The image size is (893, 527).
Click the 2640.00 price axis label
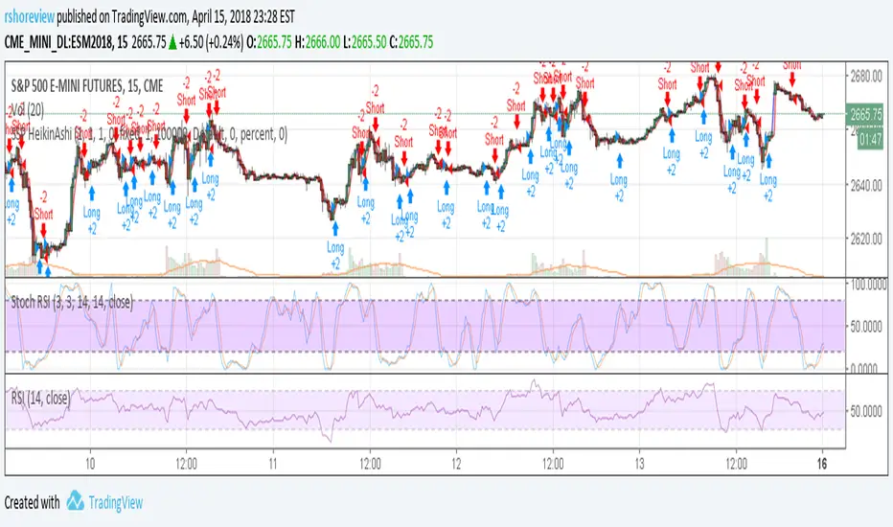865,185
